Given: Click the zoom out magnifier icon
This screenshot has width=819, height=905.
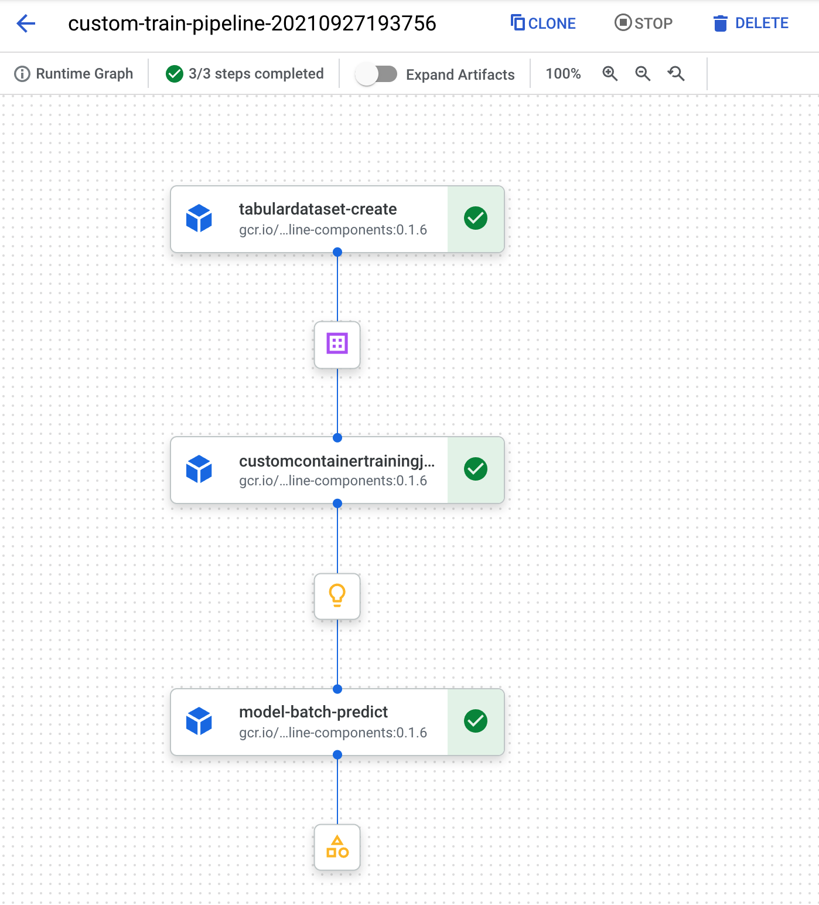Looking at the screenshot, I should (643, 74).
